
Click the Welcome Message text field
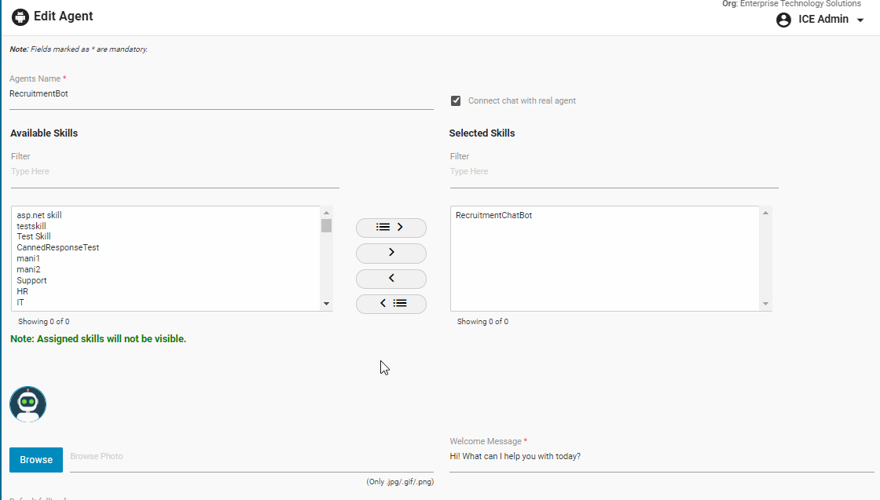pyautogui.click(x=662, y=457)
